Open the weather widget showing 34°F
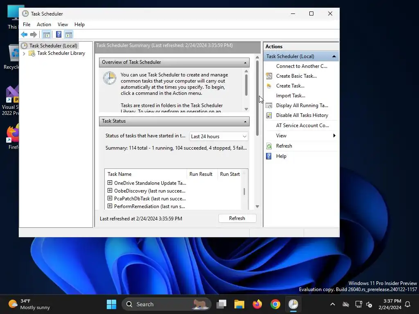419x314 pixels. [29, 304]
